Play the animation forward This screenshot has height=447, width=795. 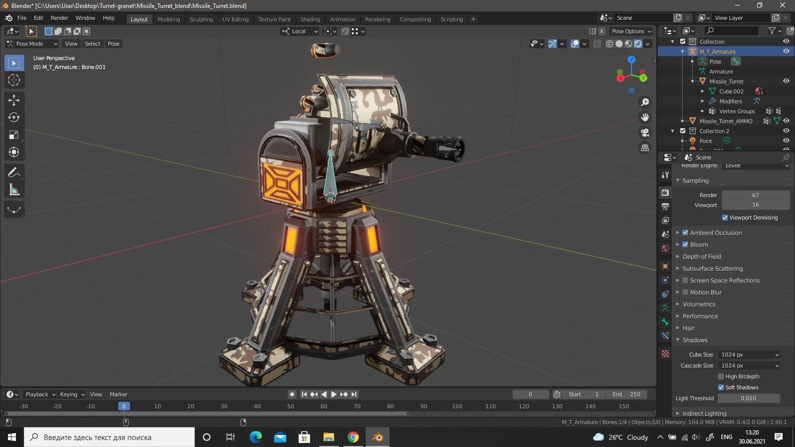point(334,394)
